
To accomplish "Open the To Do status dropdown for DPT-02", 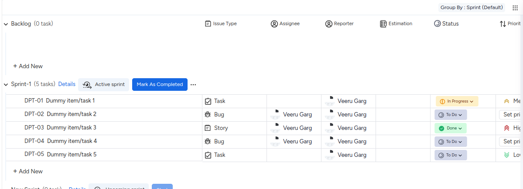I will pyautogui.click(x=451, y=115).
